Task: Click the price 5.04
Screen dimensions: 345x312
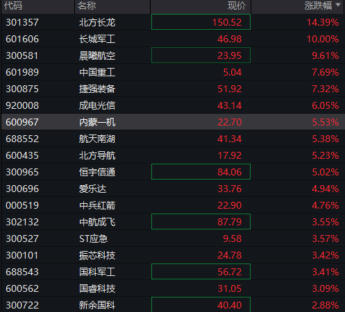Action: pos(233,72)
